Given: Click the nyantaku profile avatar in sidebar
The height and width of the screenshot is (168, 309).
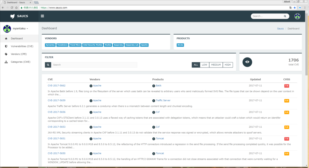Looking at the screenshot, I should point(7,29).
